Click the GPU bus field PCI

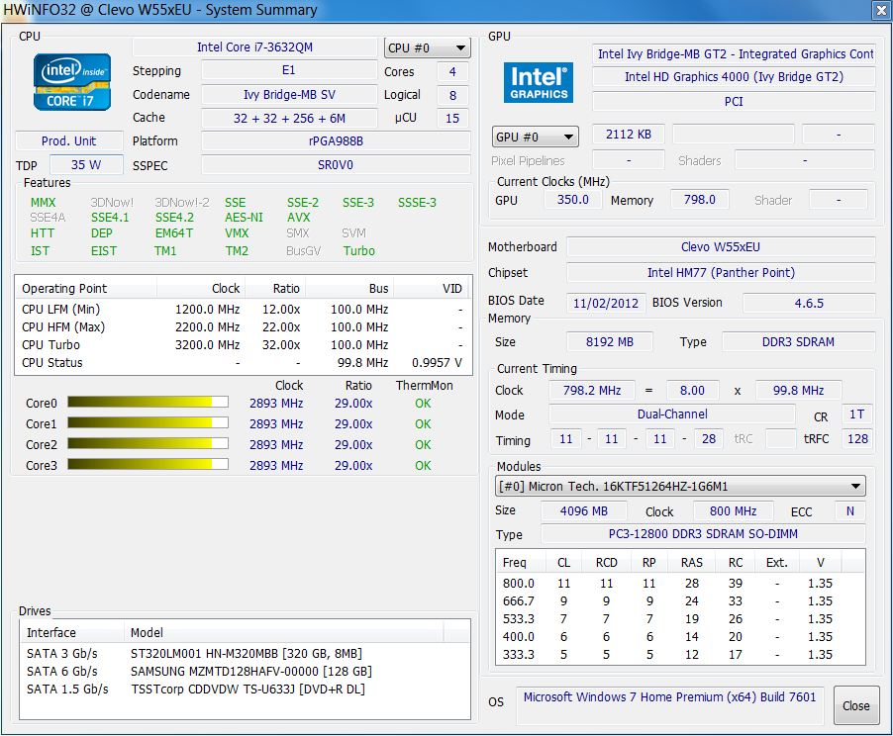tap(734, 101)
